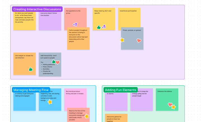
Task: Select the 'Adding Fun Elements' section title
Action: [120, 90]
